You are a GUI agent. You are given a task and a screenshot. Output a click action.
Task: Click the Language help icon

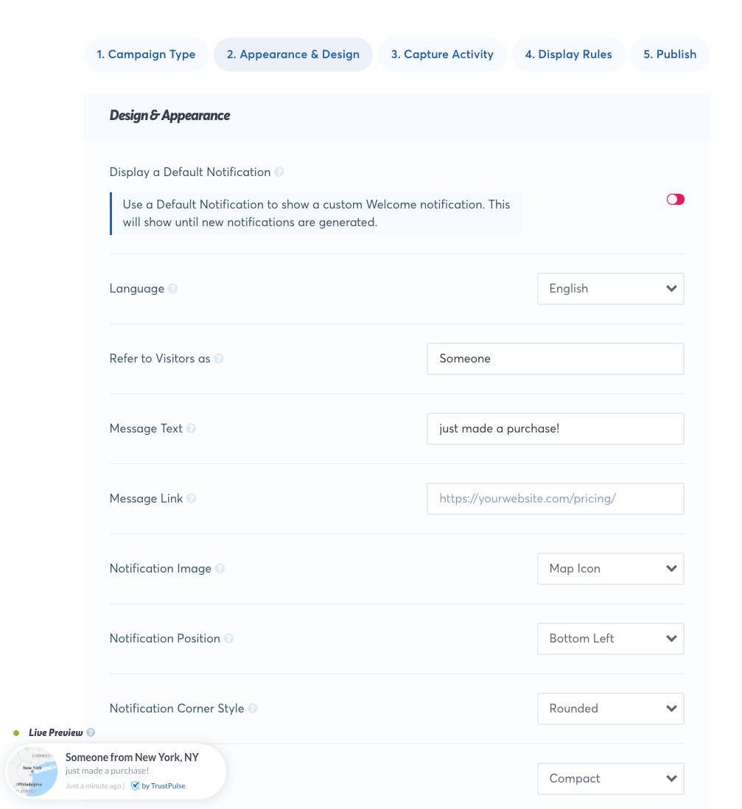coord(172,288)
